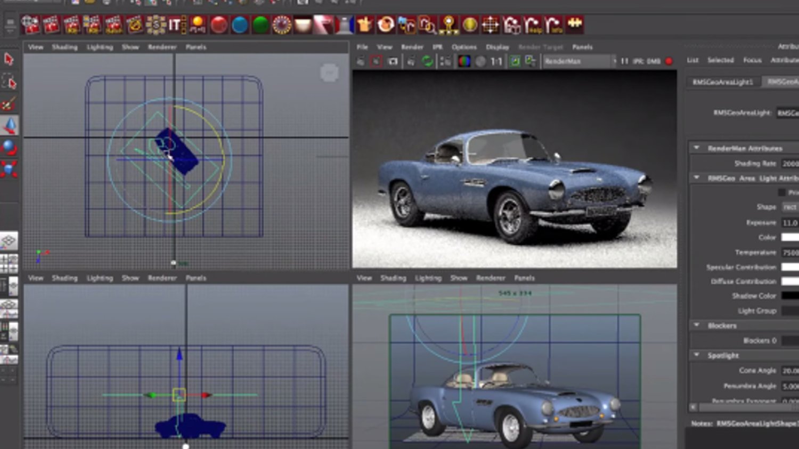Click the RGB channels display icon
This screenshot has width=799, height=449.
point(464,61)
